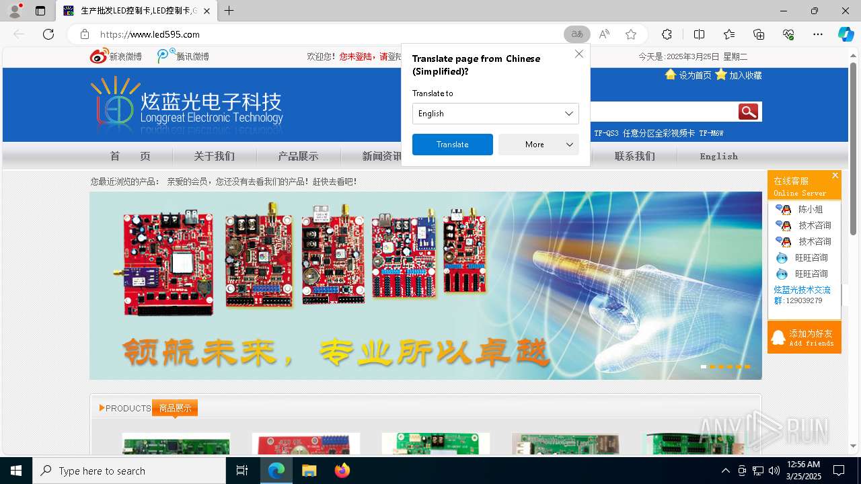The height and width of the screenshot is (484, 861).
Task: Open the 新闻资讯 menu item
Action: 382,156
